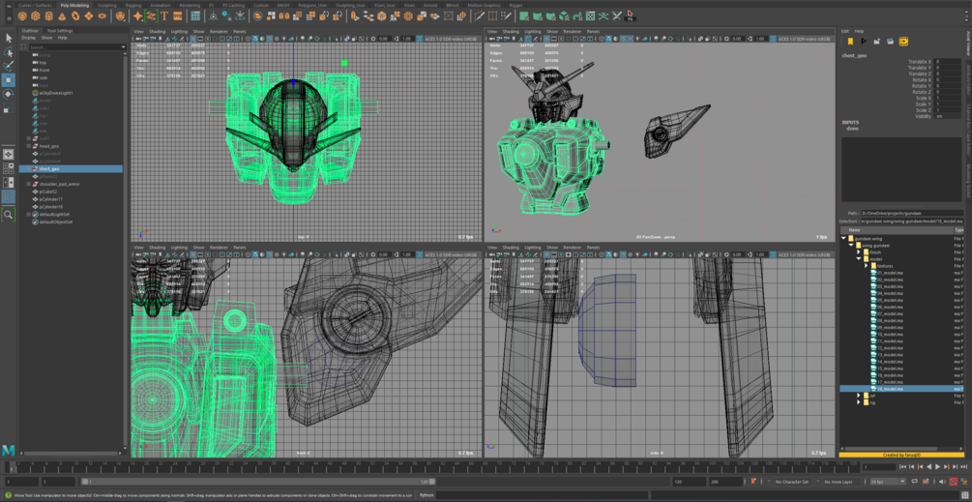Click on the time slider frame ruler

coord(434,466)
